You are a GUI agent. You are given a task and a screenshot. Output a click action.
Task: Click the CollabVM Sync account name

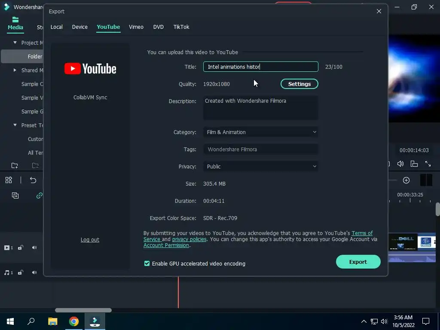pos(90,98)
